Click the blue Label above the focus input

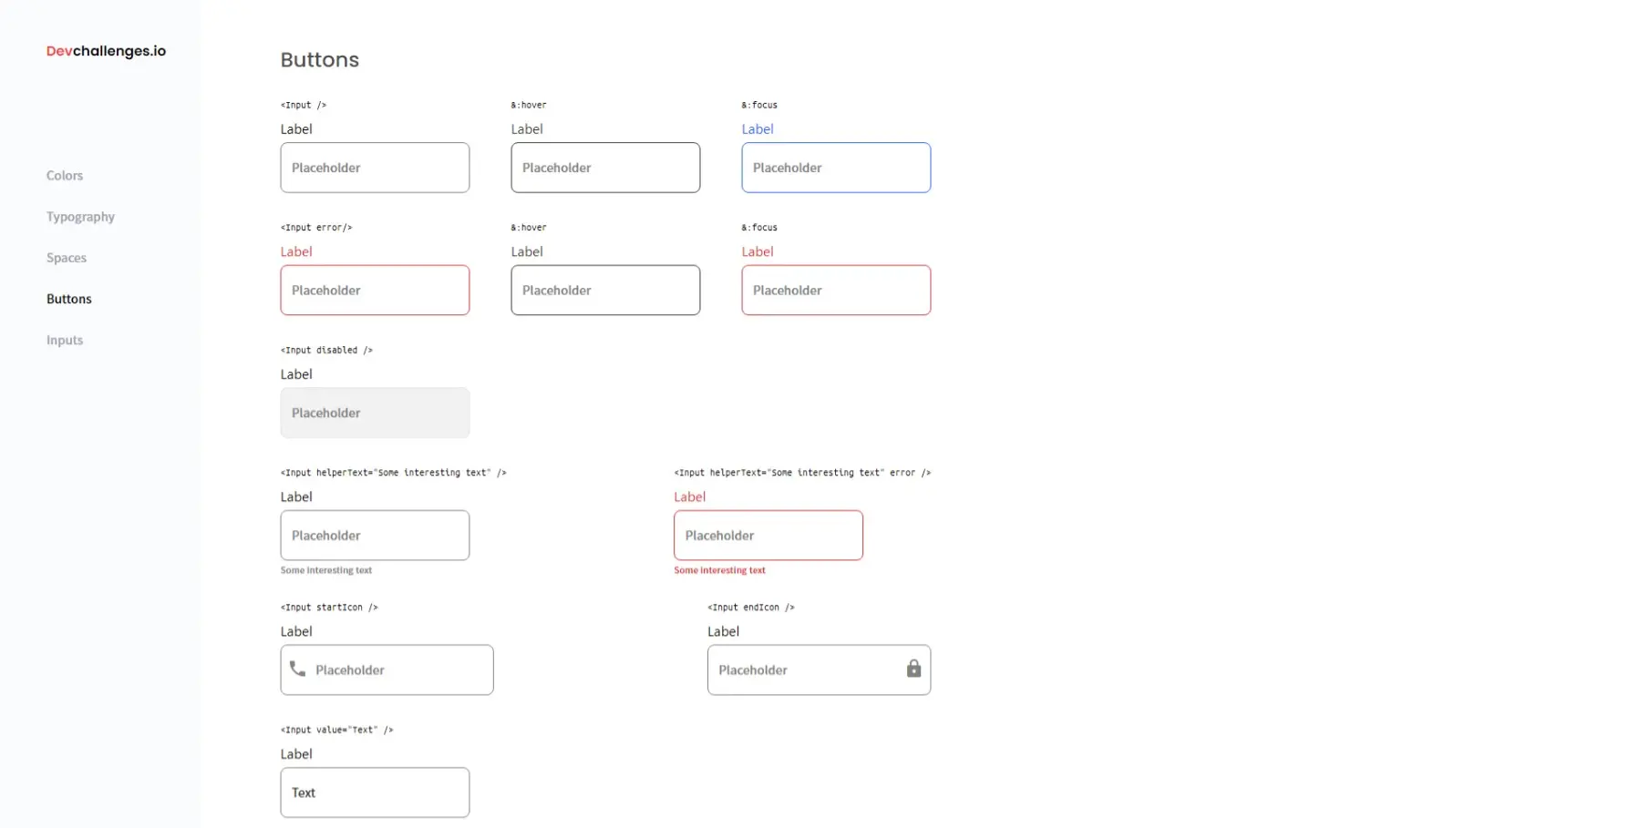pos(757,128)
